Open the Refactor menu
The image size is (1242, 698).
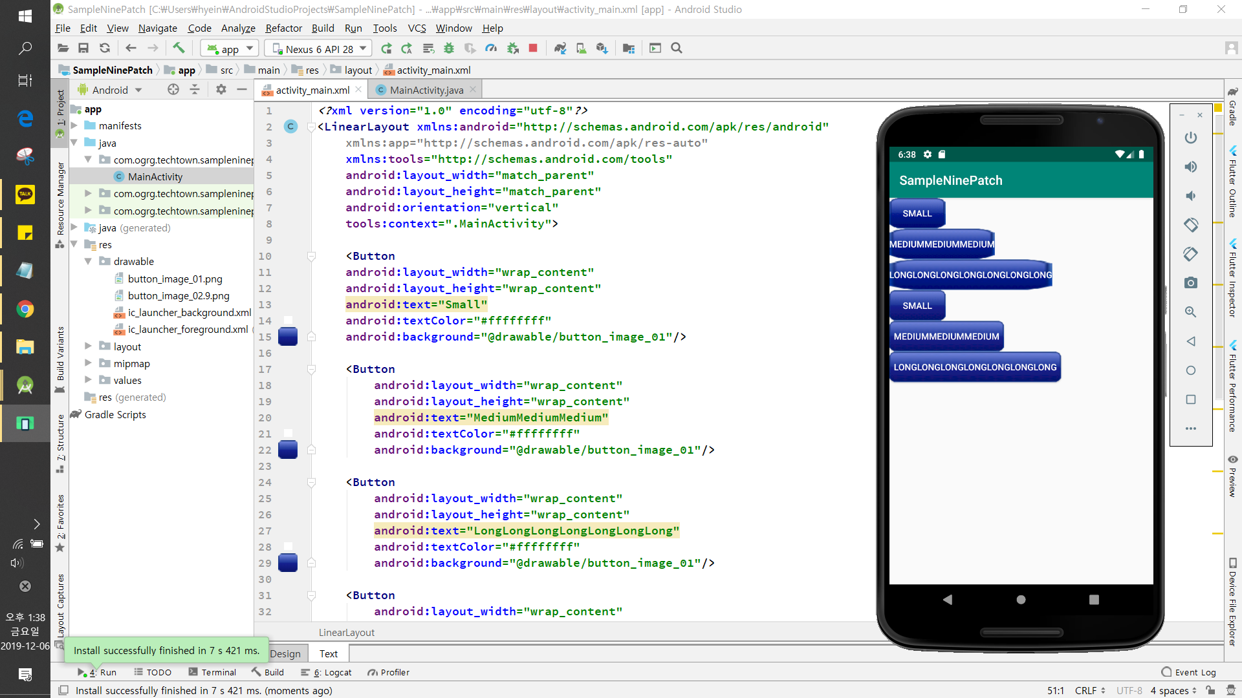283,28
